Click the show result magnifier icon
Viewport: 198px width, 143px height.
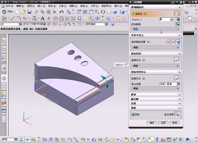tap(177, 114)
